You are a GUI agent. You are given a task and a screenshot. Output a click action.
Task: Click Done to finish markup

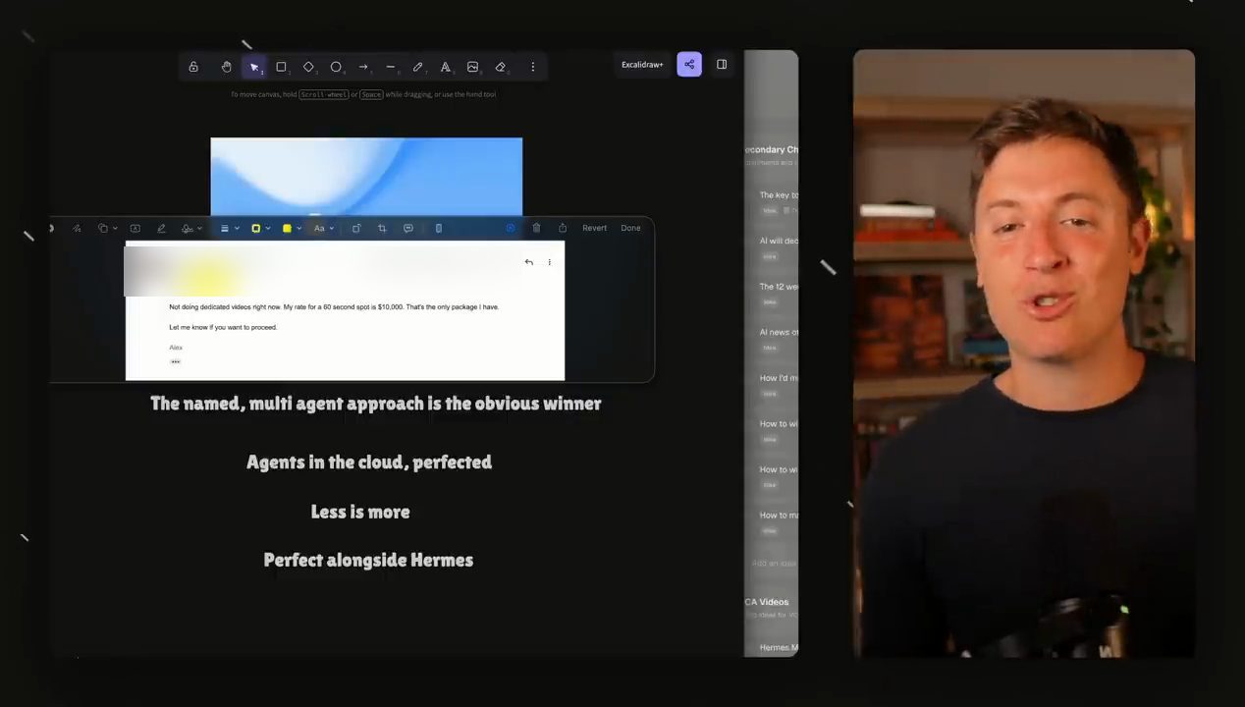(x=630, y=228)
